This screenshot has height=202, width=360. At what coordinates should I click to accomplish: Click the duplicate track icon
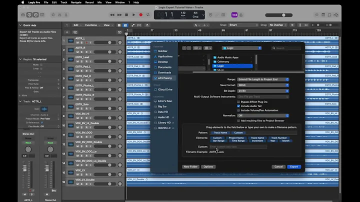click(x=75, y=32)
